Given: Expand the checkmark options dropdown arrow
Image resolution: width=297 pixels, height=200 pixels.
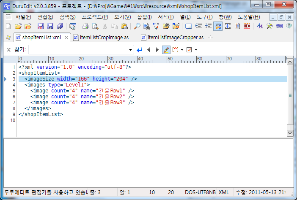Looking at the screenshot, I should (196, 50).
